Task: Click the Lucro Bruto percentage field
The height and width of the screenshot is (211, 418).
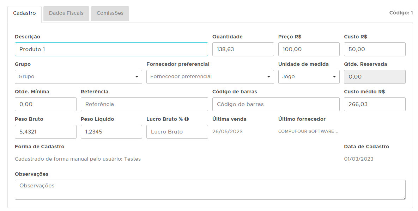Action: (177, 132)
